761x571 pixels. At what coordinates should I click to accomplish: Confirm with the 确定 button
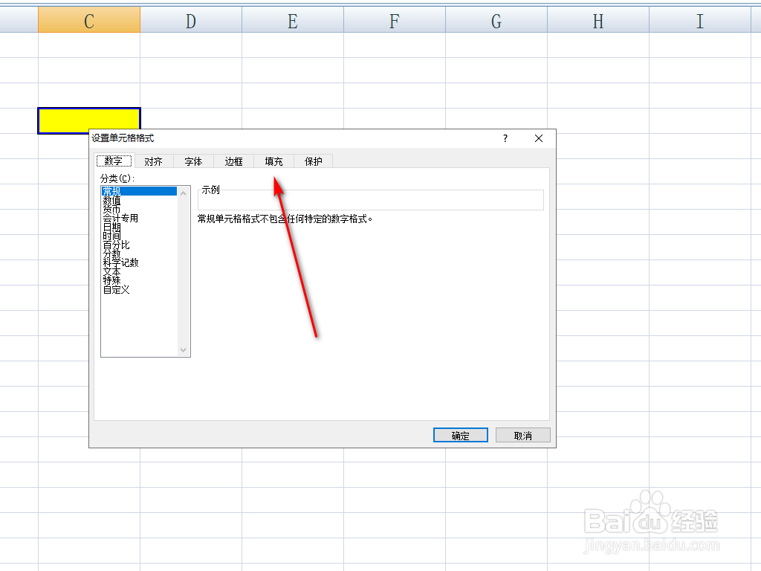[x=461, y=435]
